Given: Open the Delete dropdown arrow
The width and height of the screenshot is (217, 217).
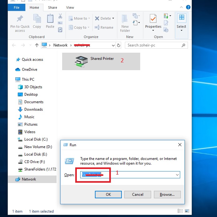Looking at the screenshot, I should point(113,18).
